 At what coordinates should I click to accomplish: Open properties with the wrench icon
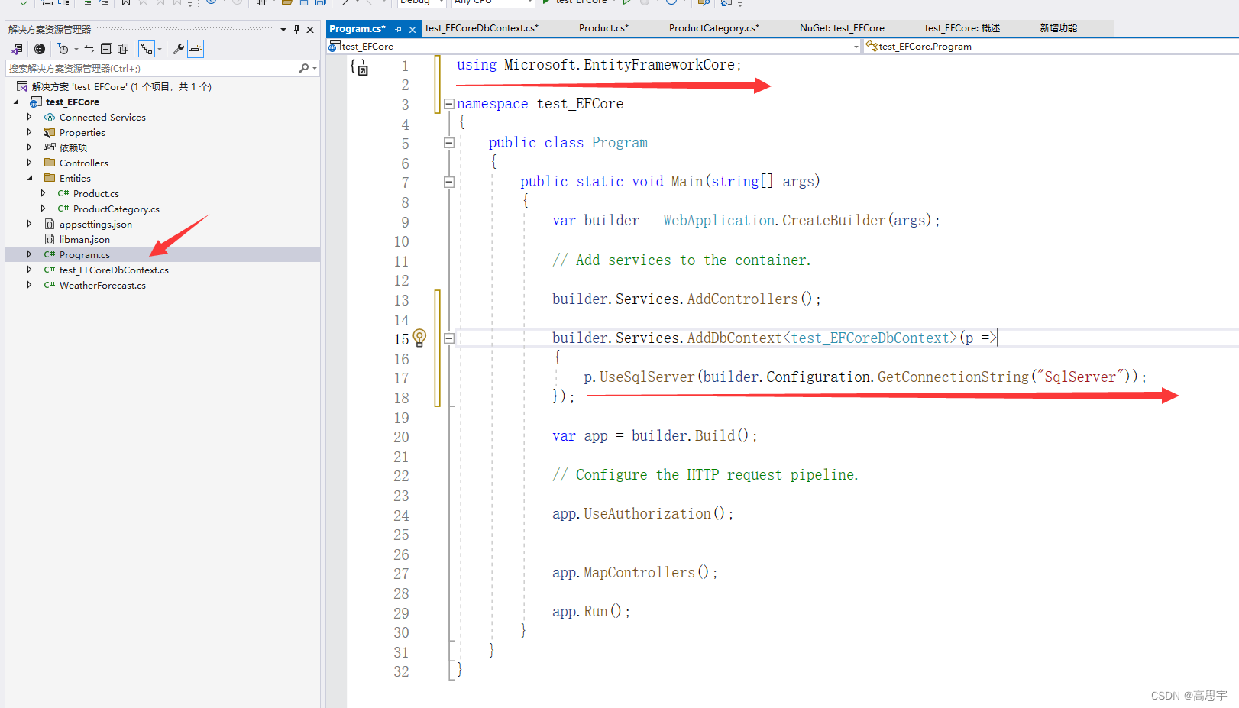179,49
